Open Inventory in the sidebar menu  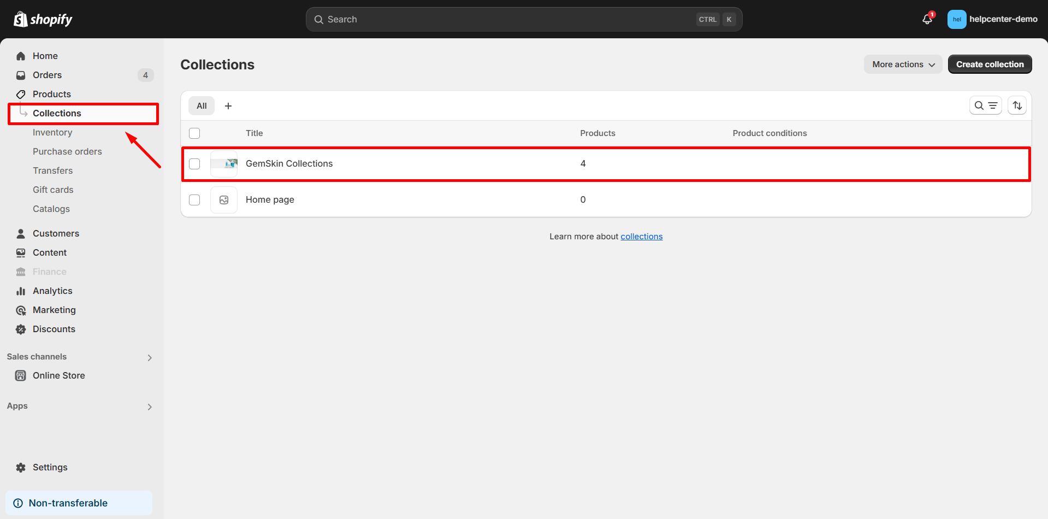pos(52,133)
